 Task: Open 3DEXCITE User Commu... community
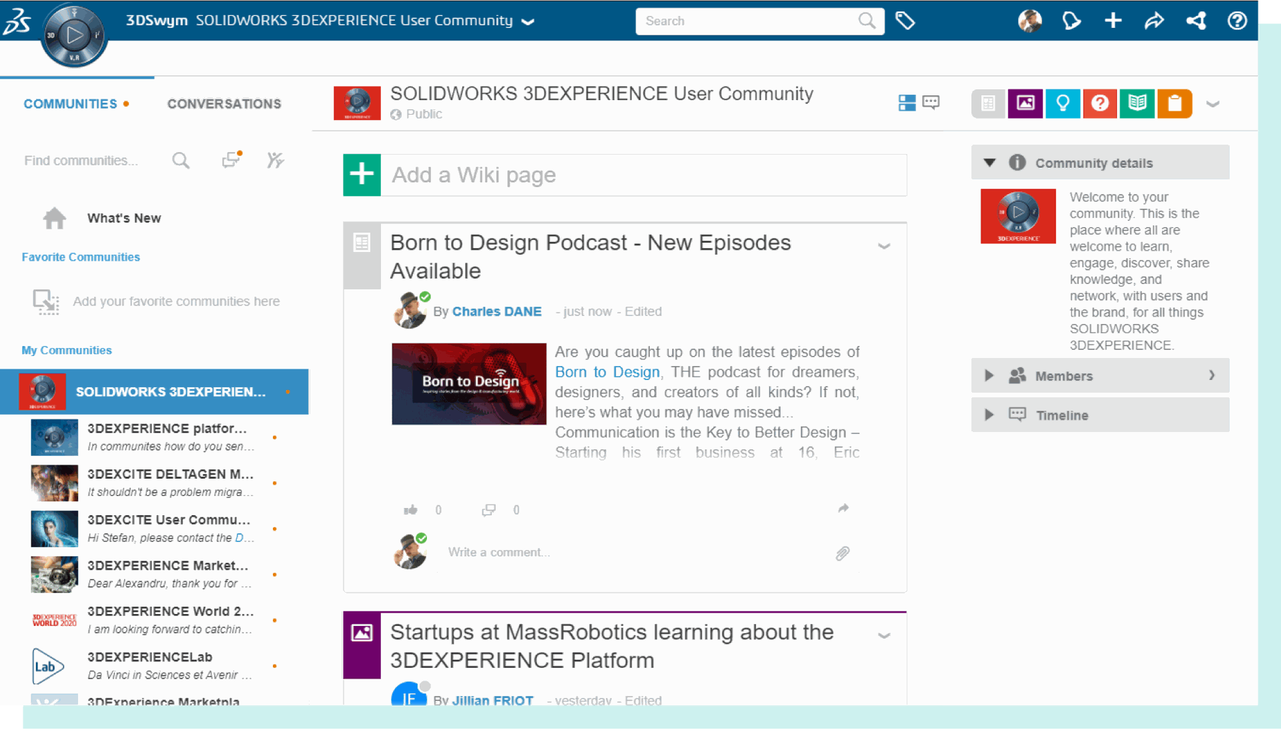tap(154, 529)
